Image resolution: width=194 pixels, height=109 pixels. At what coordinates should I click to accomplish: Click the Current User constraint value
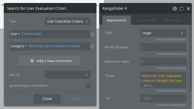point(32,34)
